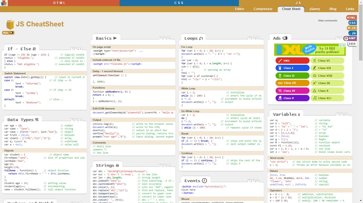363x203 pixels.
Task: Go to the jQuery tab
Action: (x=314, y=9)
